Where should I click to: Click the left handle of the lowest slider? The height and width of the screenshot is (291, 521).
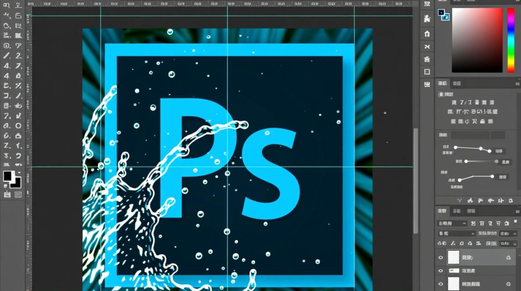pos(460,180)
